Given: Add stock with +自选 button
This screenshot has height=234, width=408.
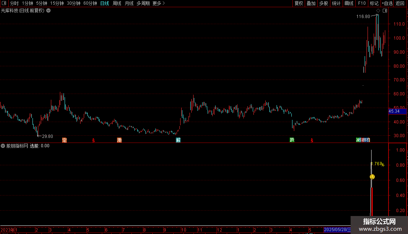Looking at the screenshot, I should tap(387, 3).
